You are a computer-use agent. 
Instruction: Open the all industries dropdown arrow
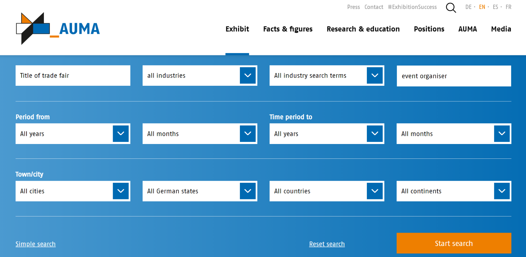[247, 75]
